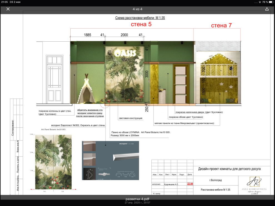Tap the share icon in the top bar
275x206 pixels.
tap(267, 9)
